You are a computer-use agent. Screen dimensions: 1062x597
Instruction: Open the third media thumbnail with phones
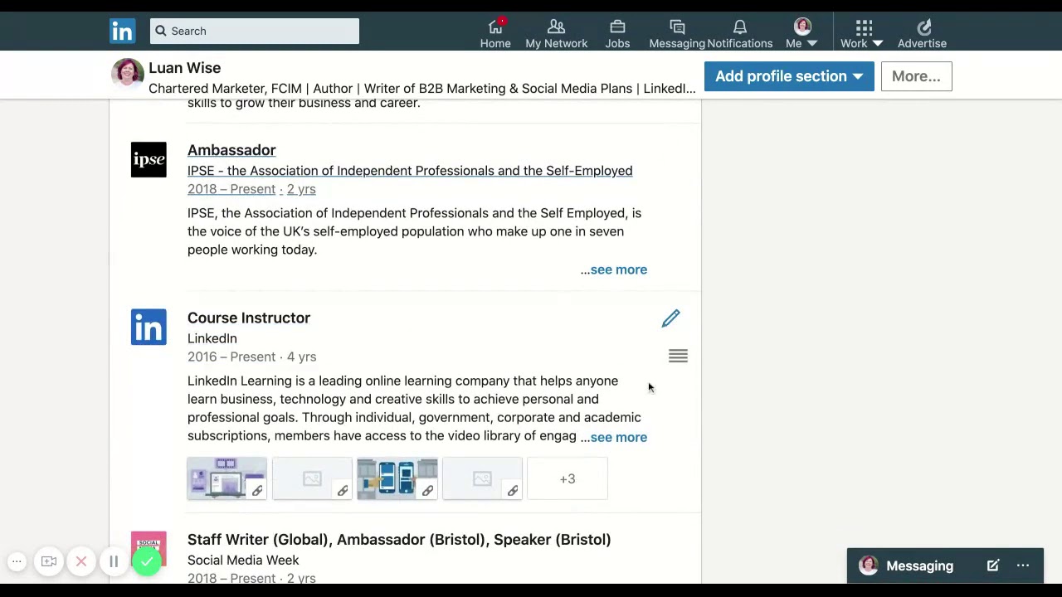click(x=397, y=478)
